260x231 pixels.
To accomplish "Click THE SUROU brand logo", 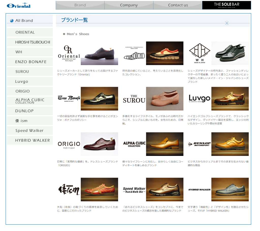I will point(134,99).
